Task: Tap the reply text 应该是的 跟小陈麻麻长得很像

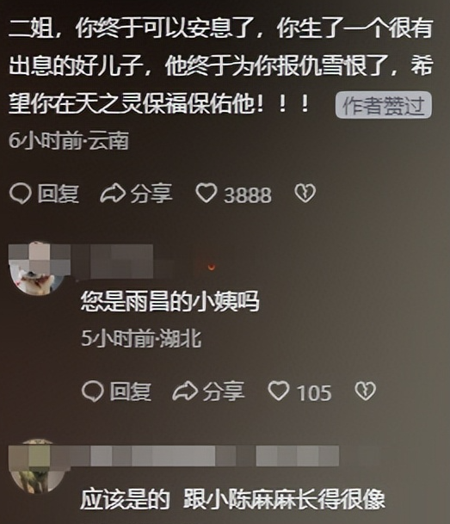Action: click(x=233, y=499)
